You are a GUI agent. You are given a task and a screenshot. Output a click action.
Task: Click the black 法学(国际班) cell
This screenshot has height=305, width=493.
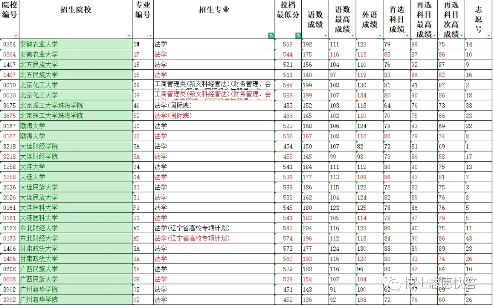(x=214, y=106)
